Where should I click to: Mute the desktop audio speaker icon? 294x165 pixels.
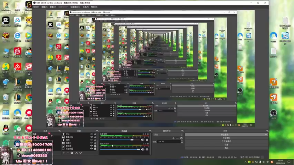[143, 140]
